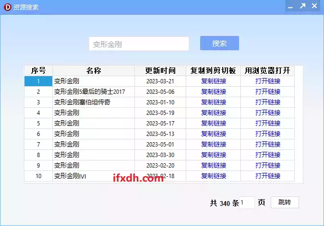
Task: Copy link for 变形金刚5最后的骑士2017
Action: [214, 92]
